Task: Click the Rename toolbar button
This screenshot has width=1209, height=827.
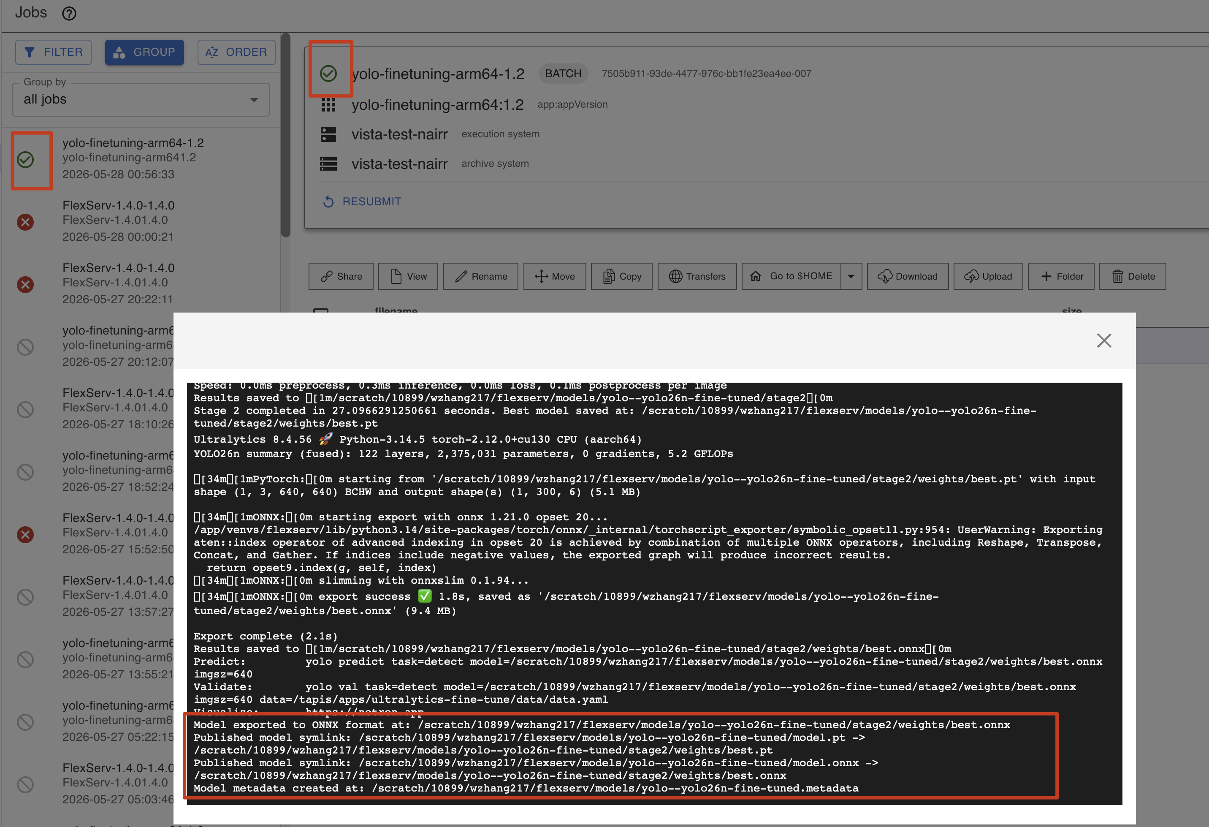Action: [480, 276]
